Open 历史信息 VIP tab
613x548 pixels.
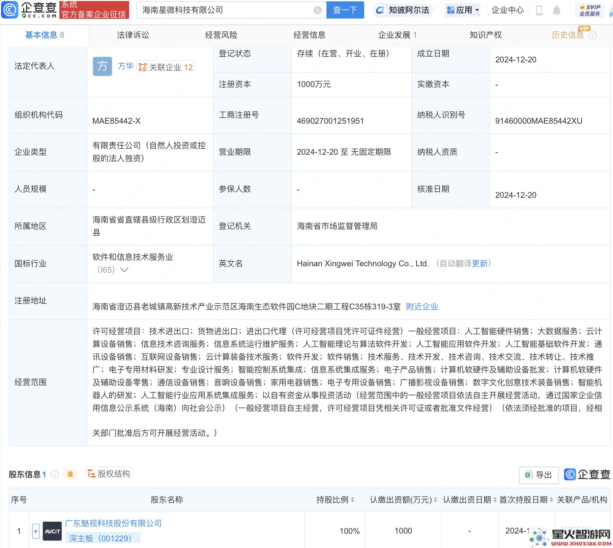pos(568,35)
